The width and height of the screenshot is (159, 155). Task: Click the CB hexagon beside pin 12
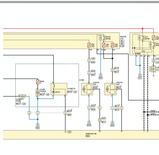[69, 132]
